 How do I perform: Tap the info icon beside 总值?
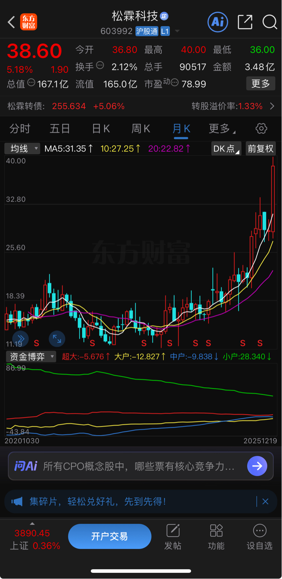(32, 83)
